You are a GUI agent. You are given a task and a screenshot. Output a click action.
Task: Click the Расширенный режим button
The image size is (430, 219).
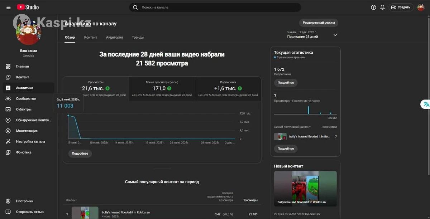319,23
